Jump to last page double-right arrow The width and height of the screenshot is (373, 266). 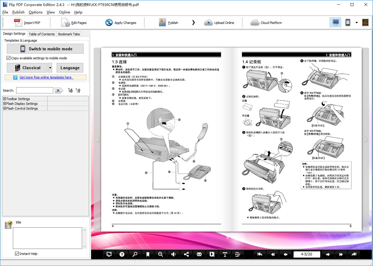(x=341, y=254)
